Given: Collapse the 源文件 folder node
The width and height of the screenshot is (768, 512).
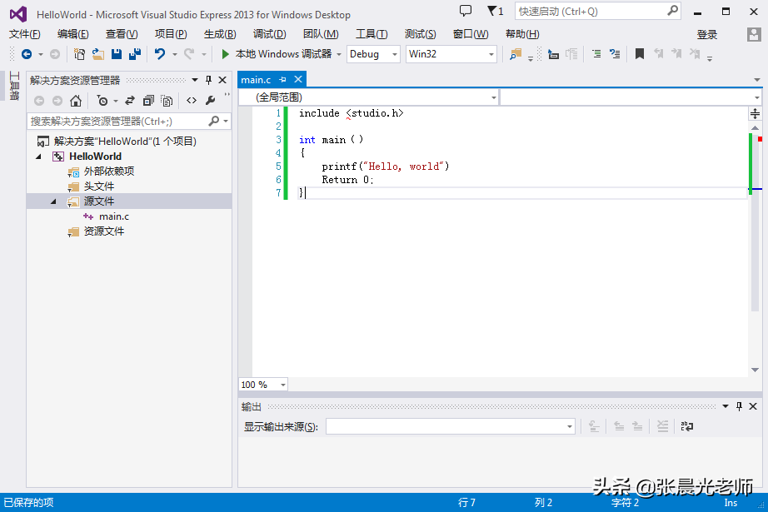Looking at the screenshot, I should coord(53,201).
